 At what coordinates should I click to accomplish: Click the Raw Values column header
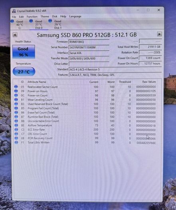149,82
